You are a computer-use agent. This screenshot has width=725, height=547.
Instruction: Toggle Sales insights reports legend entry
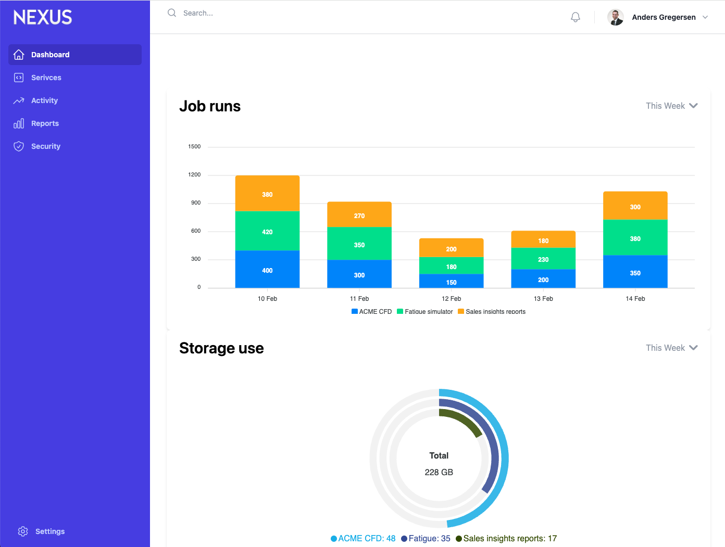pyautogui.click(x=491, y=312)
